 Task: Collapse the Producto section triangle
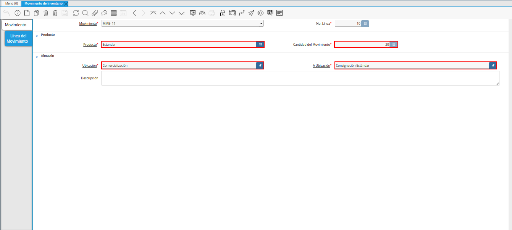coord(37,35)
